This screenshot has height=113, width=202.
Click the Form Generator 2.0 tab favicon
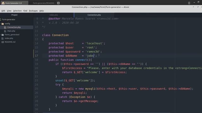[x=3, y=3]
